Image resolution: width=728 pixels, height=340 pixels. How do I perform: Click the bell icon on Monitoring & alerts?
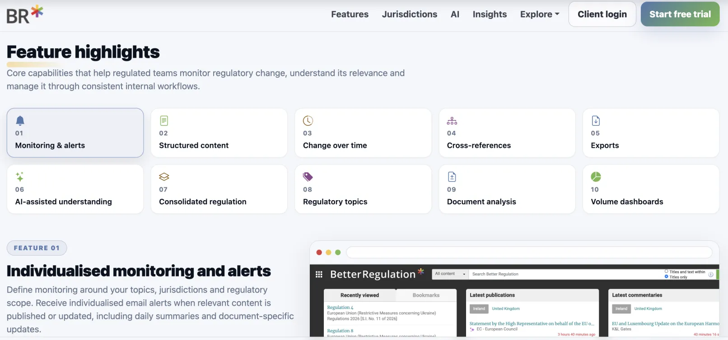tap(20, 120)
